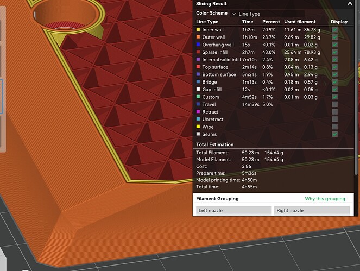Click the Top surface red swatch
The height and width of the screenshot is (271, 360).
click(x=198, y=67)
